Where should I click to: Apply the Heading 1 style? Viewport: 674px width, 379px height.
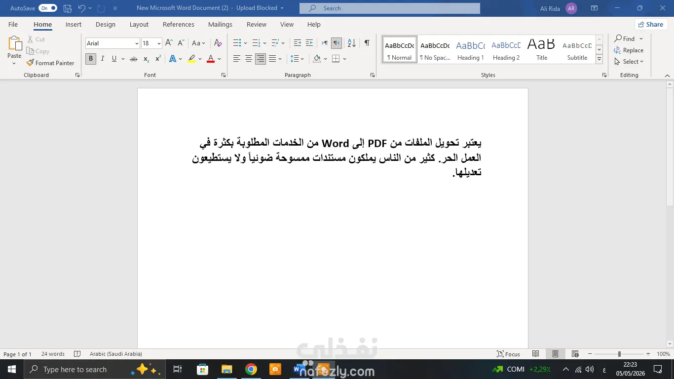[x=471, y=49]
